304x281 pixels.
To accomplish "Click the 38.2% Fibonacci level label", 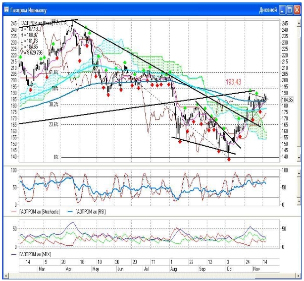I will click(x=53, y=105).
